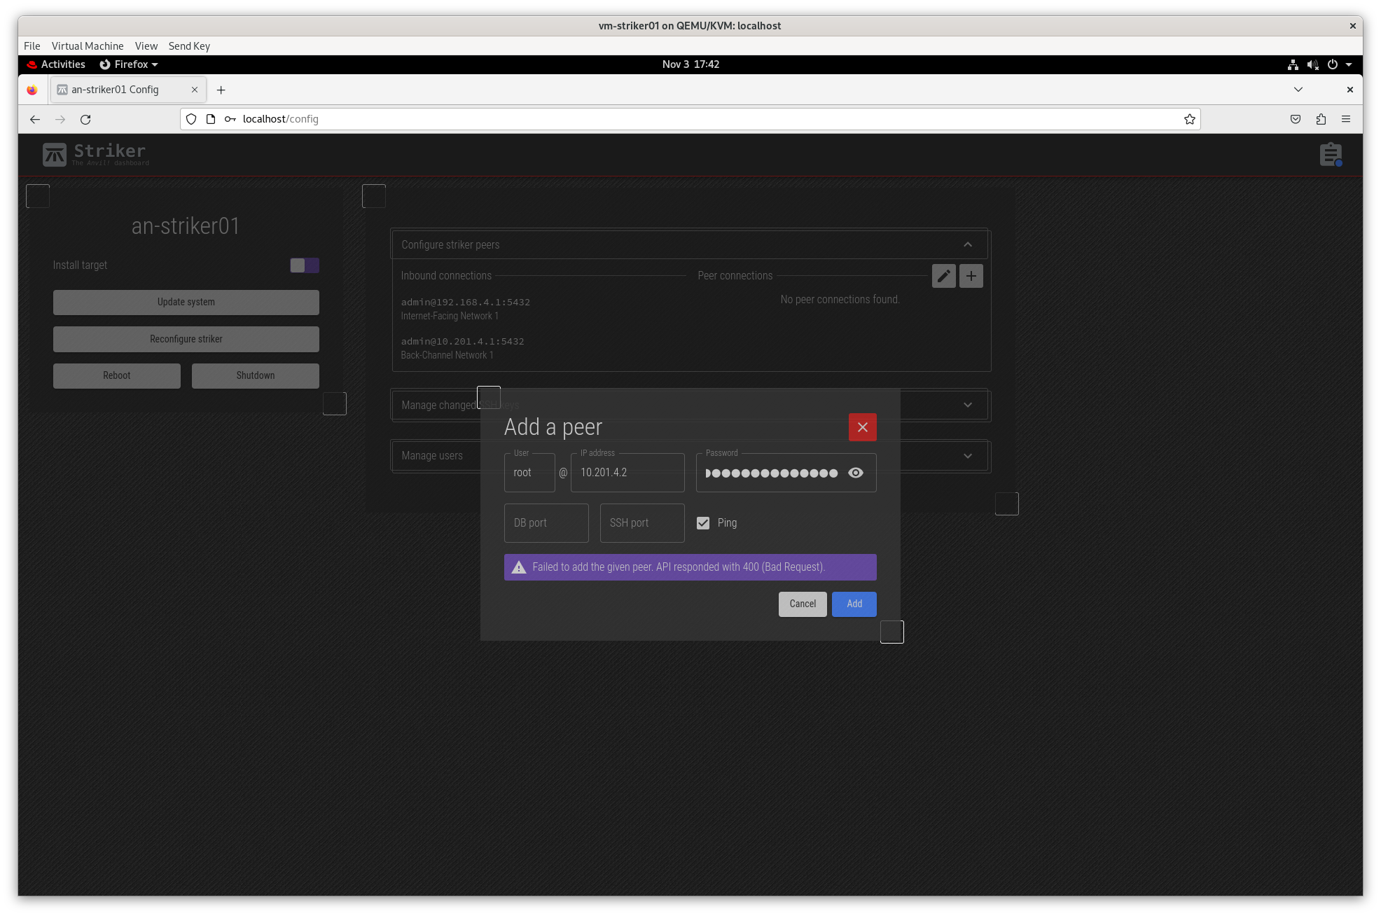Go forward in the browser
The width and height of the screenshot is (1381, 916).
click(60, 119)
